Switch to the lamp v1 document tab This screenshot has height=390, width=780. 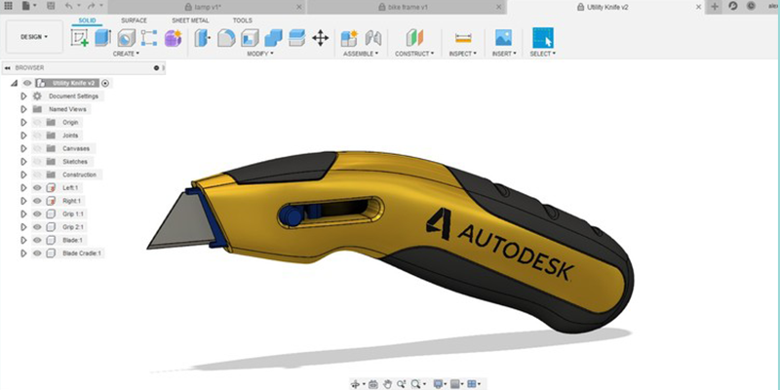[207, 7]
